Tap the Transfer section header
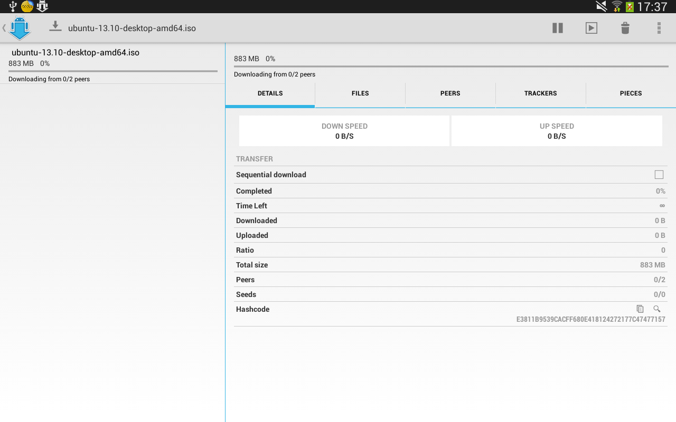The width and height of the screenshot is (676, 422). click(255, 159)
